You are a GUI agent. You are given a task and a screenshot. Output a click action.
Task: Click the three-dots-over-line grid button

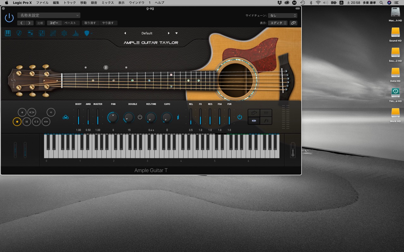coord(266,113)
